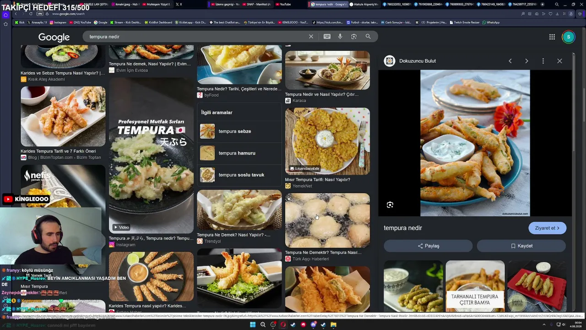Click the 'YemekNet' source label
Viewport: 586px width, 330px height.
pos(302,186)
